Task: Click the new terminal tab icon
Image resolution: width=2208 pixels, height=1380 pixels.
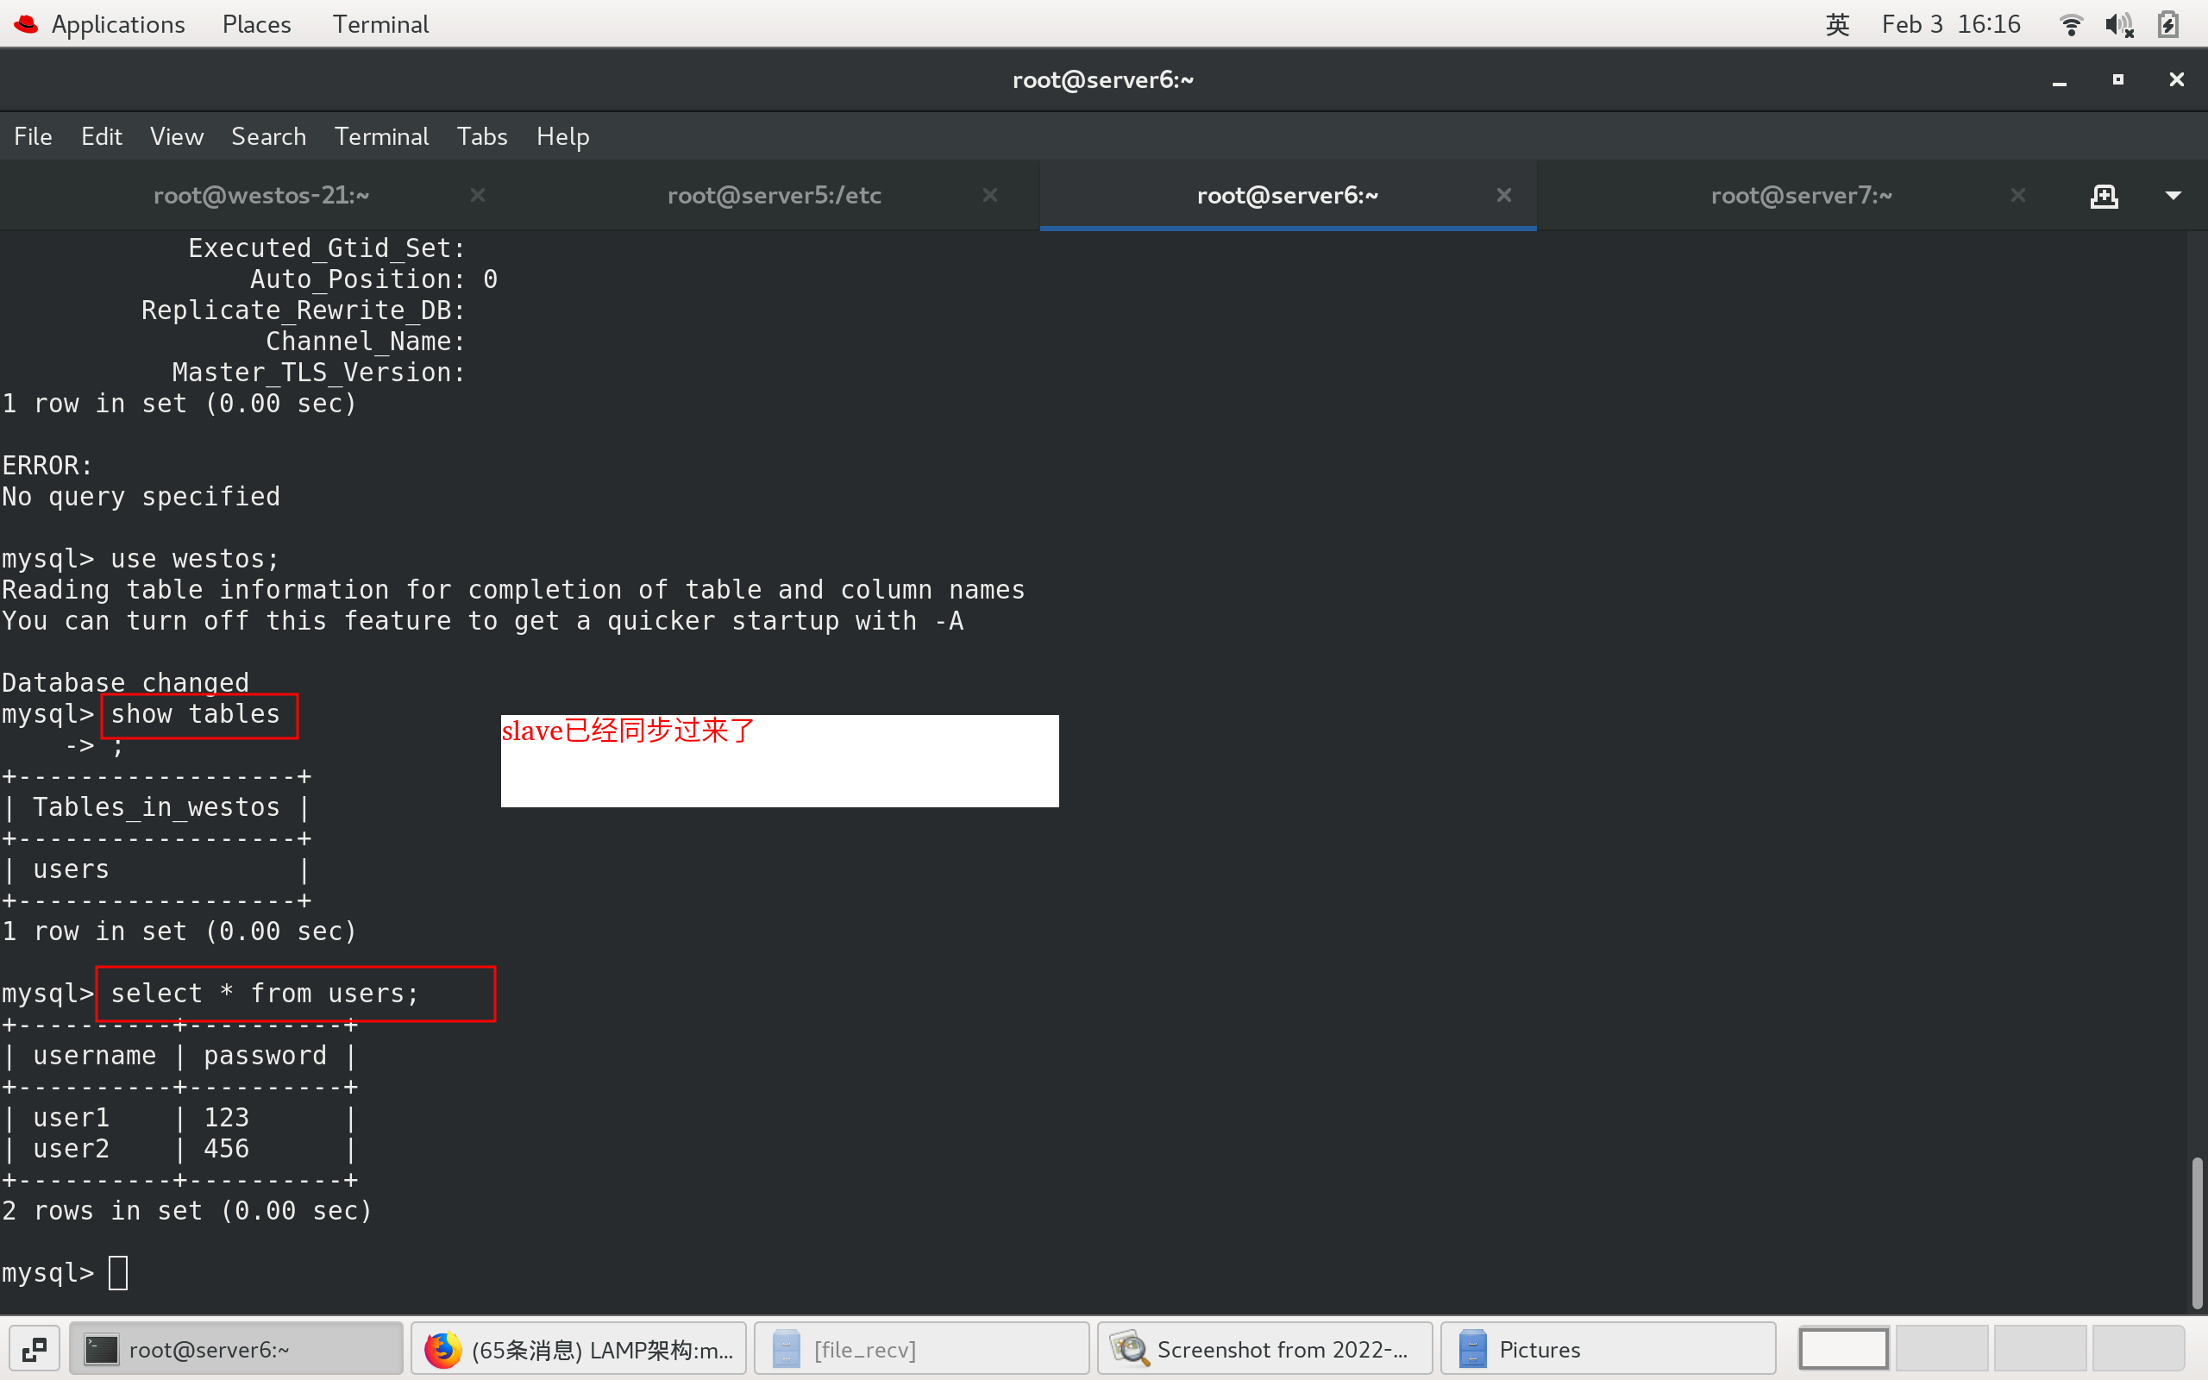Action: 2104,197
